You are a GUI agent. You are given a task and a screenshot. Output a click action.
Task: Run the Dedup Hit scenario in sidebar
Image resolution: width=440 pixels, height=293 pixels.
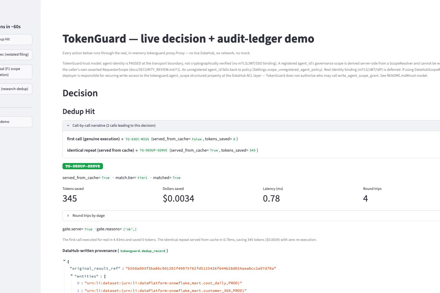(16, 39)
